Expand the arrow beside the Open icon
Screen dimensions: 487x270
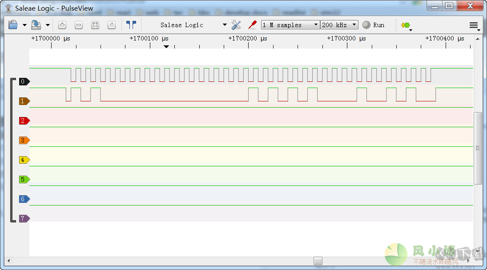pos(24,25)
